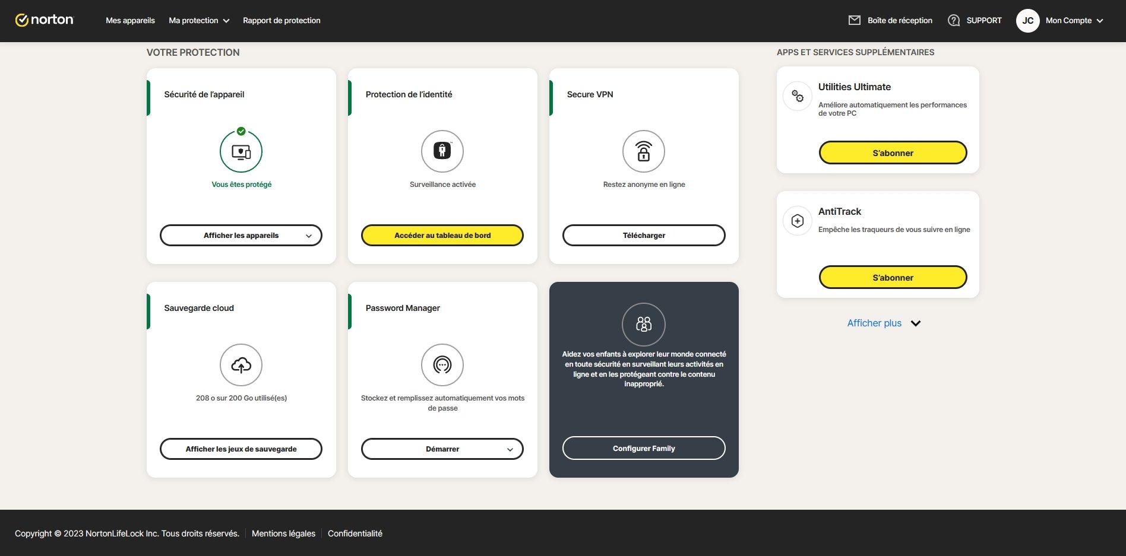Click Password Manager card title
Image resolution: width=1126 pixels, height=556 pixels.
coord(403,308)
